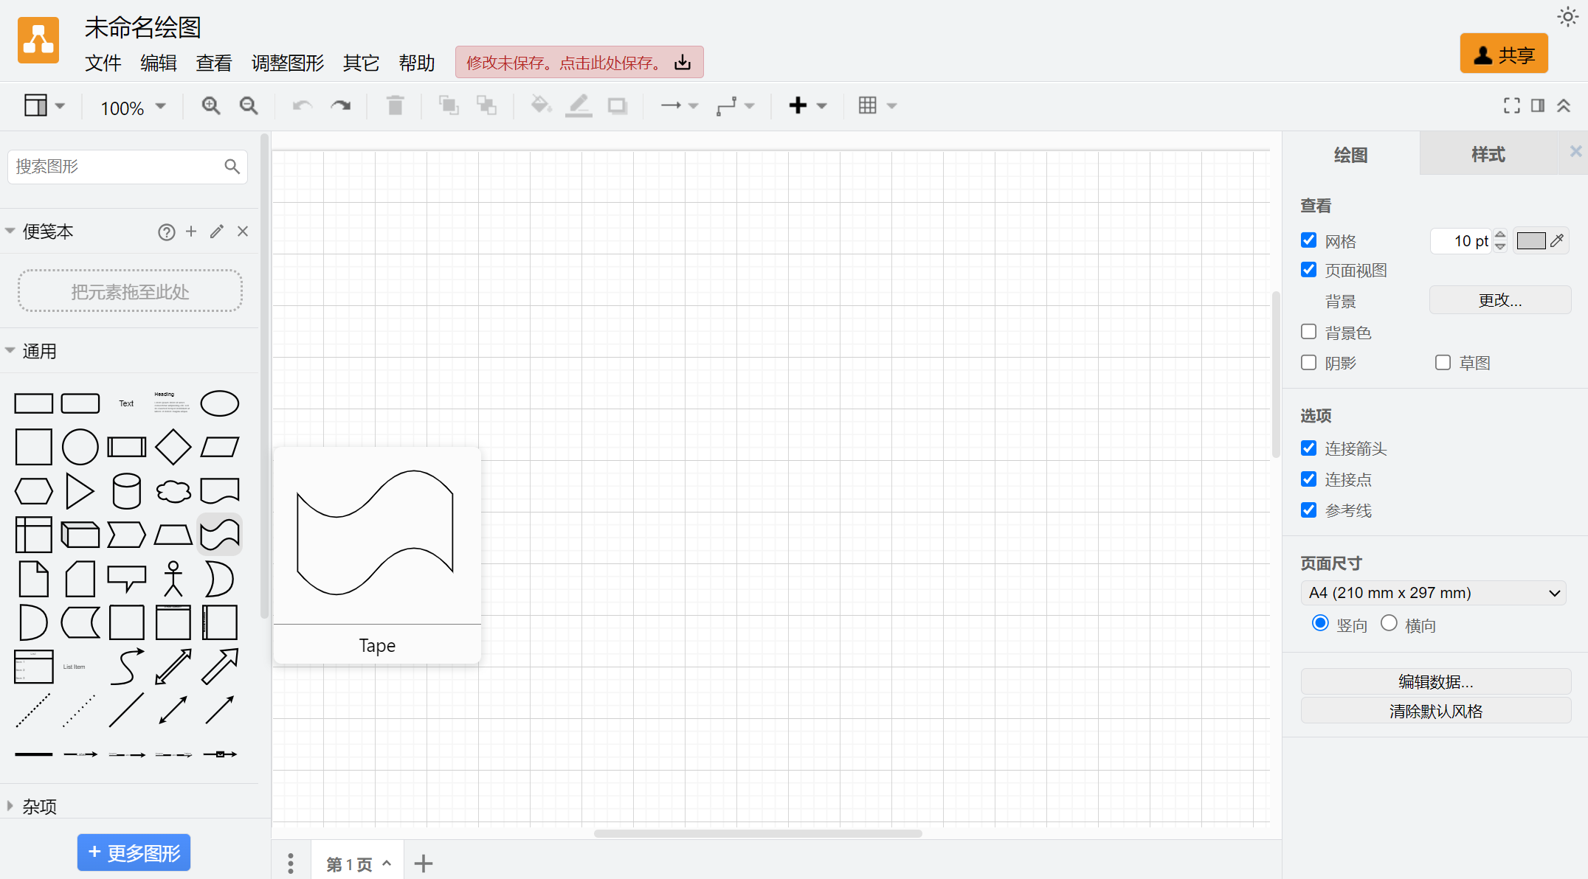Image resolution: width=1588 pixels, height=879 pixels.
Task: Select the cylinder shape
Action: click(x=127, y=491)
